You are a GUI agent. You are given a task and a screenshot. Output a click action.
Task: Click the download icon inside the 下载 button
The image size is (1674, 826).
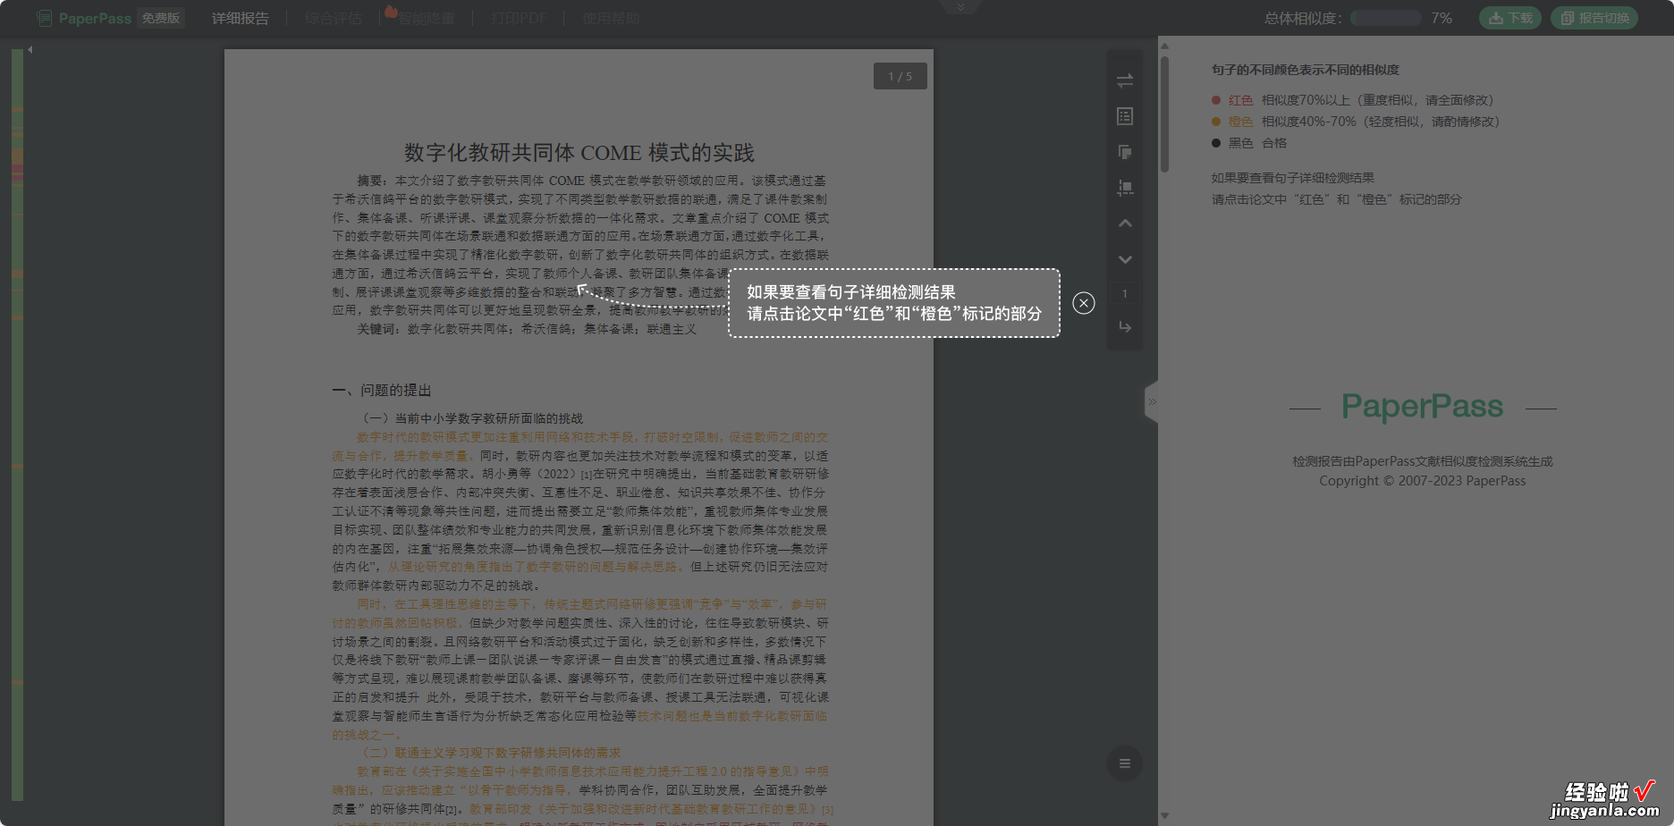pyautogui.click(x=1495, y=18)
